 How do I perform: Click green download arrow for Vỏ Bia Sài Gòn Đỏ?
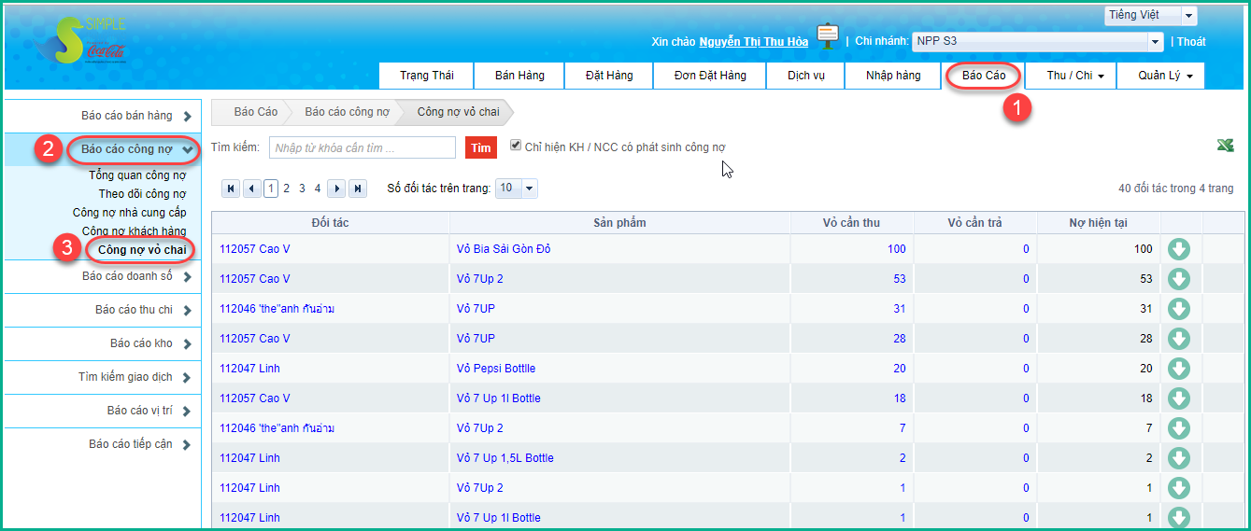(1179, 249)
